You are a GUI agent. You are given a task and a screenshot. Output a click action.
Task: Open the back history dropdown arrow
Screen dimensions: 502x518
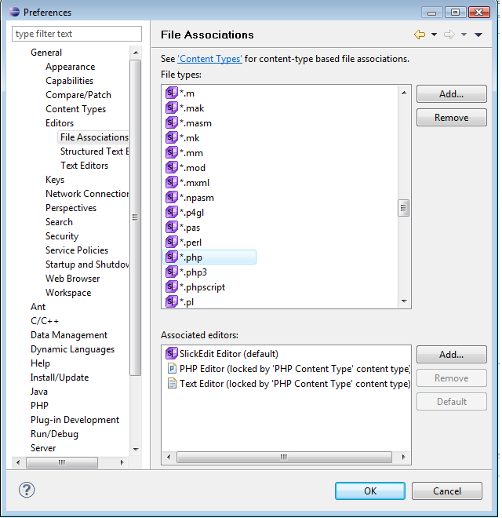(x=434, y=35)
